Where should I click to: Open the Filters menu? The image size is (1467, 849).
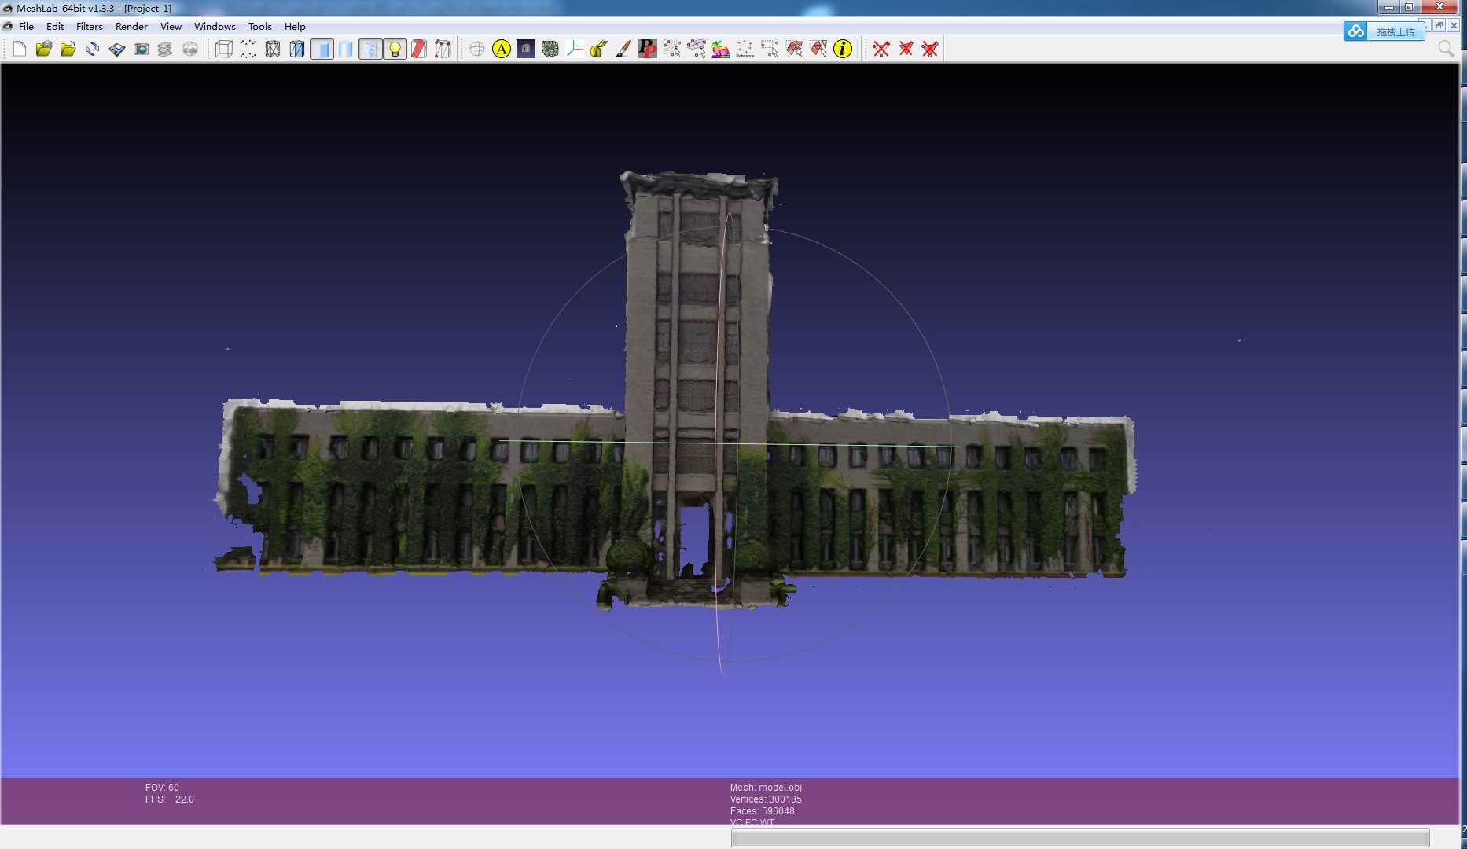point(90,27)
